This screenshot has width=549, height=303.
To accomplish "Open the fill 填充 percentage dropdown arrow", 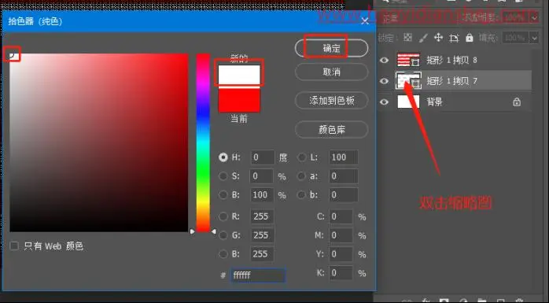I will [x=534, y=38].
